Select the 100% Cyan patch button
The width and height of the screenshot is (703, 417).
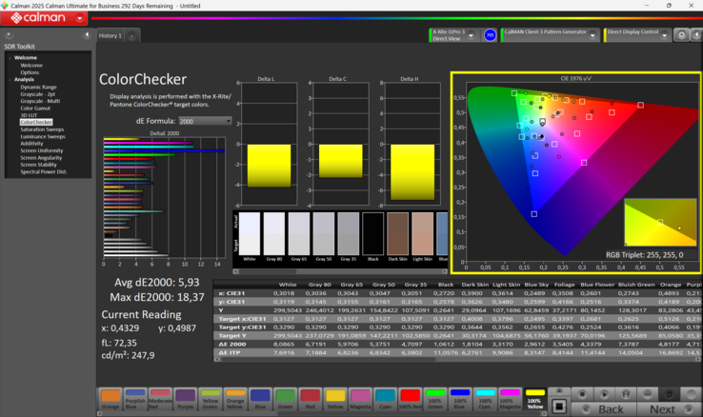(x=485, y=399)
